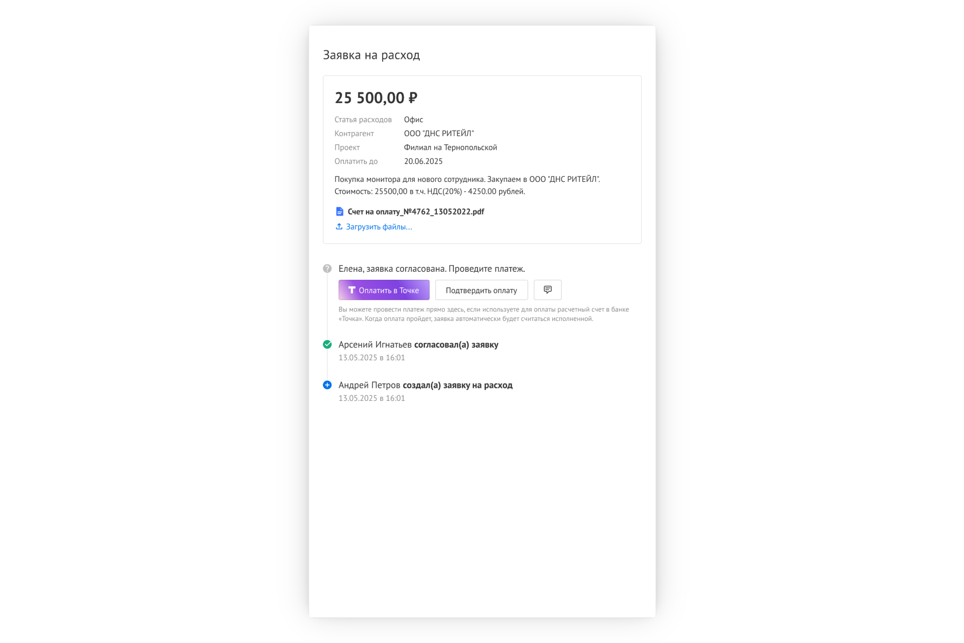Click the ruble sign in the amount
Image resolution: width=964 pixels, height=643 pixels.
(x=413, y=98)
